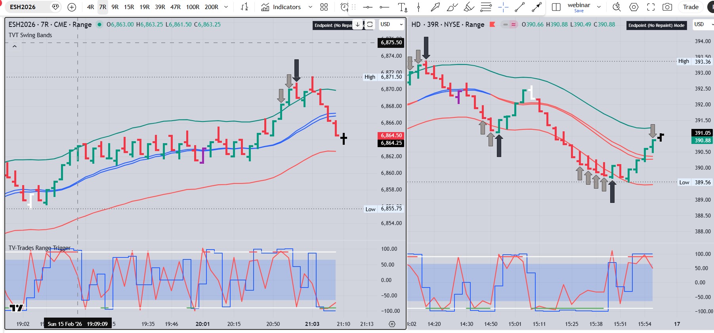Open chart settings hexagon icon
Screen dimensions: 714x333
(634, 7)
